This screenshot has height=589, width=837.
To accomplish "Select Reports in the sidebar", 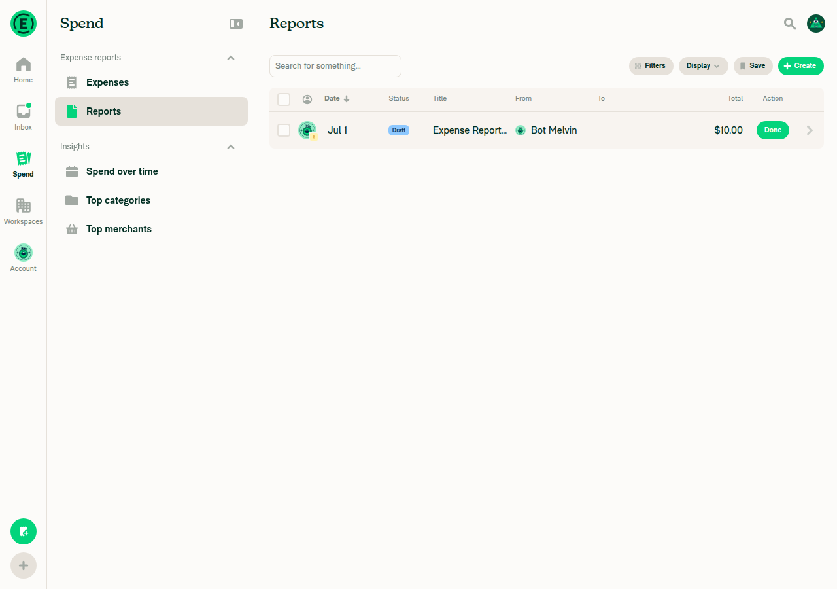I will (x=151, y=111).
